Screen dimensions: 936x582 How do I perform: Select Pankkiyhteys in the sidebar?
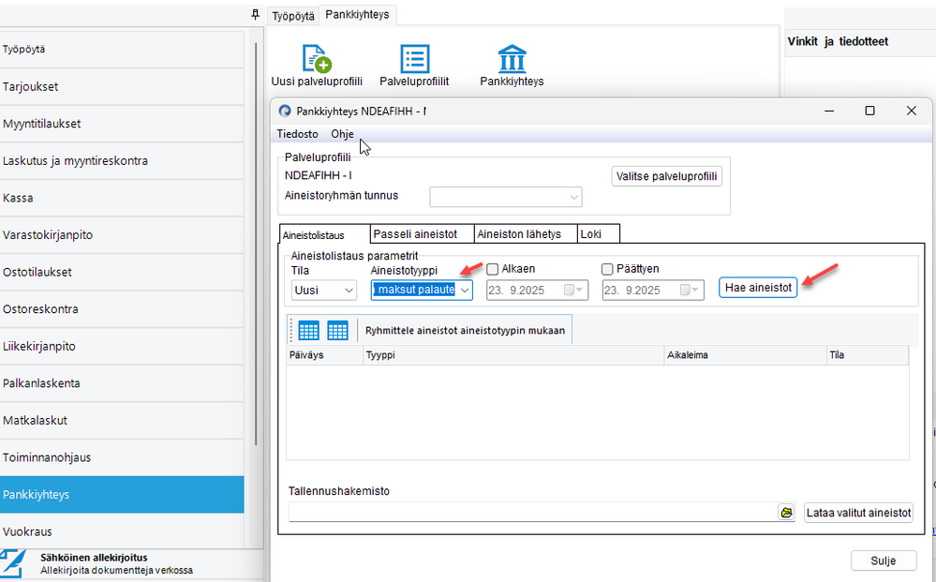[x=122, y=494]
